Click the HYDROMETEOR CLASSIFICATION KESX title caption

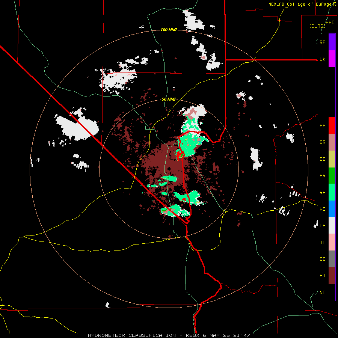(x=169, y=335)
